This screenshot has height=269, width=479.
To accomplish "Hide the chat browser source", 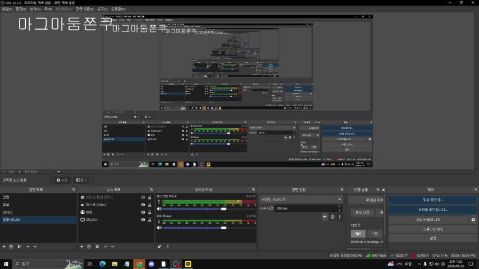I will point(143,212).
